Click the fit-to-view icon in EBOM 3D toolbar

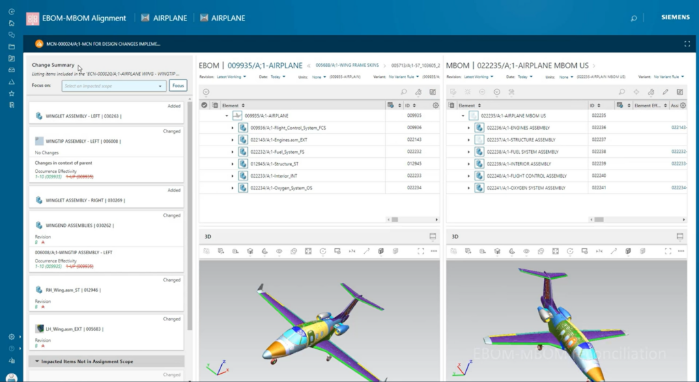point(309,251)
